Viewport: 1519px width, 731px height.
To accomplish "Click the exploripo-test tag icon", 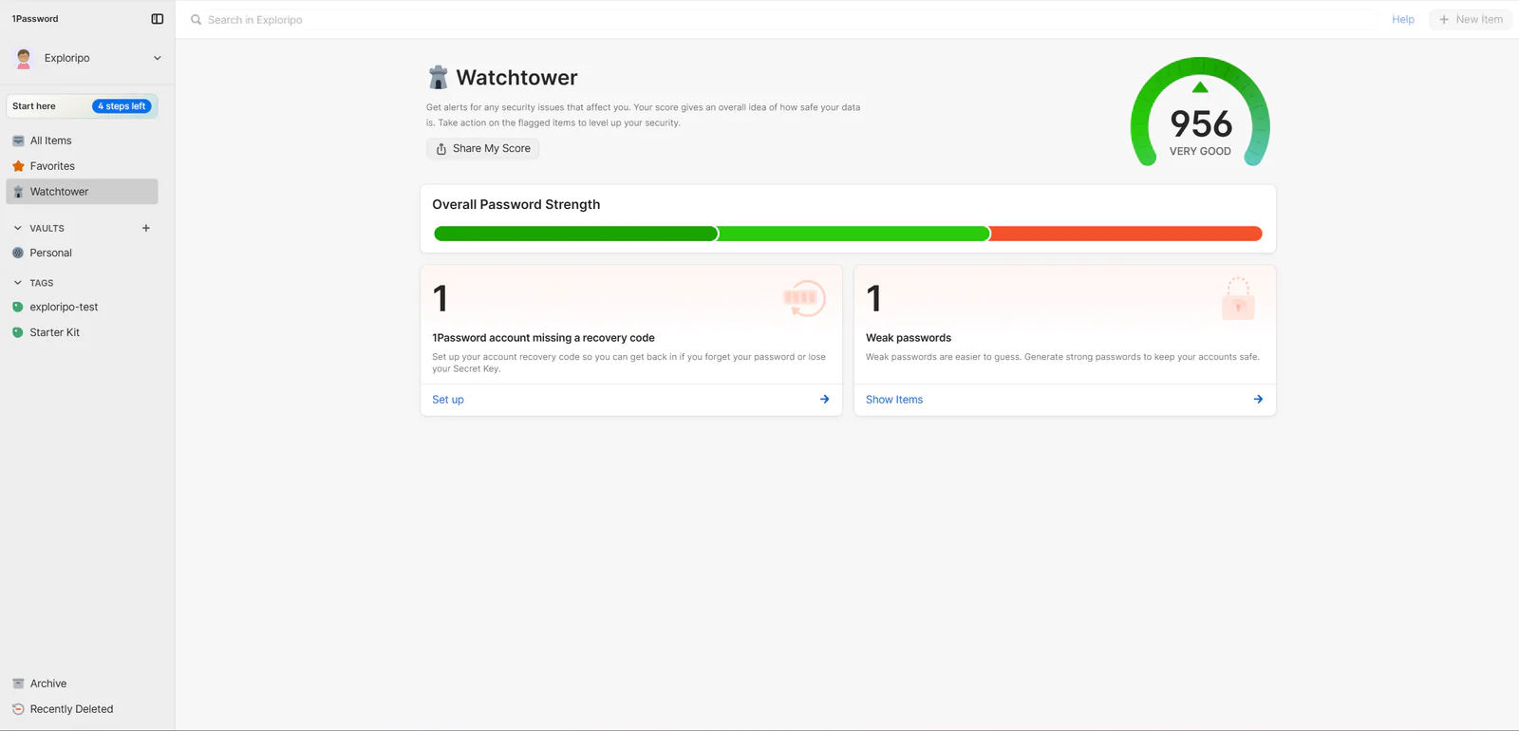I will (x=18, y=308).
